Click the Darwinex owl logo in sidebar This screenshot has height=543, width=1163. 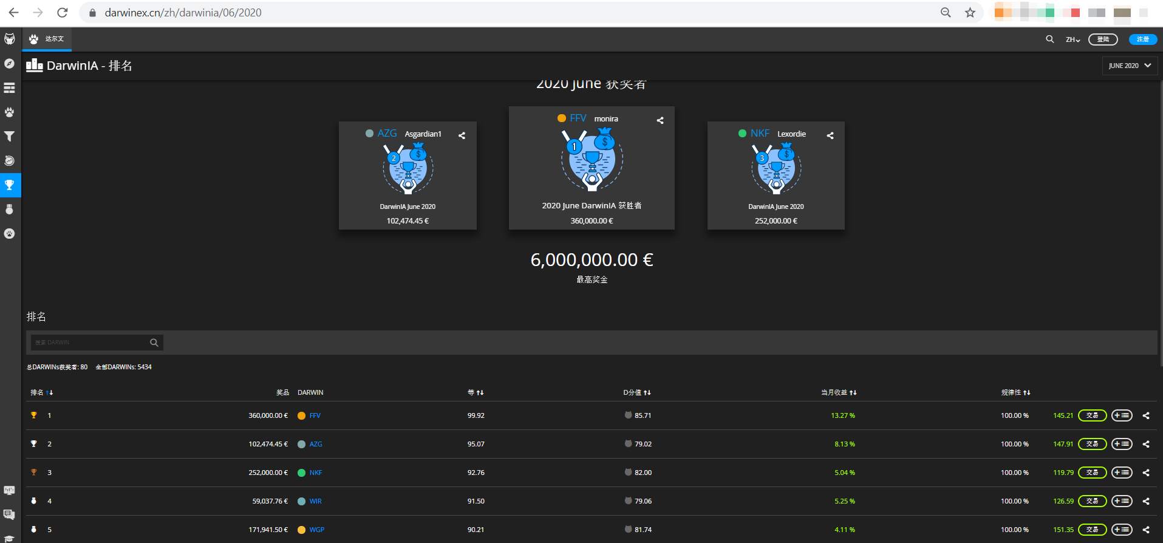click(10, 39)
